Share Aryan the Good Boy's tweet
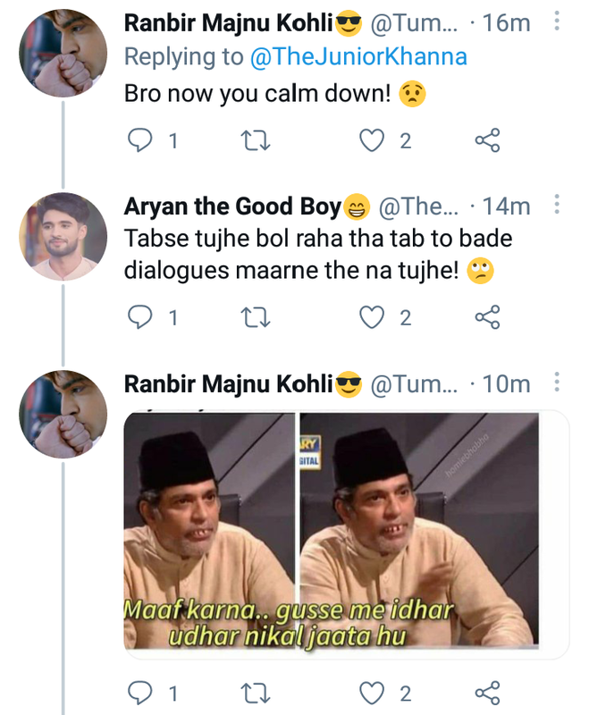Screen dimensions: 589x715 486,317
